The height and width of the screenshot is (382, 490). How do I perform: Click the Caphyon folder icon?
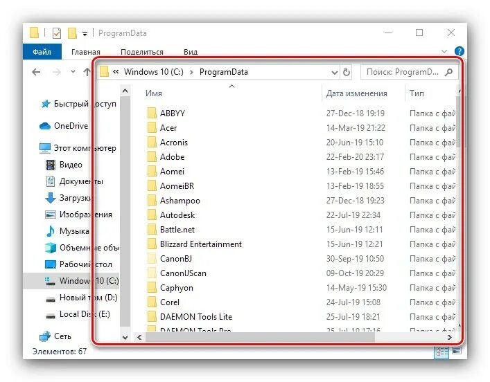pyautogui.click(x=152, y=287)
